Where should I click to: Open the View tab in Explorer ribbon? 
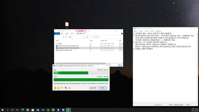coord(72,34)
